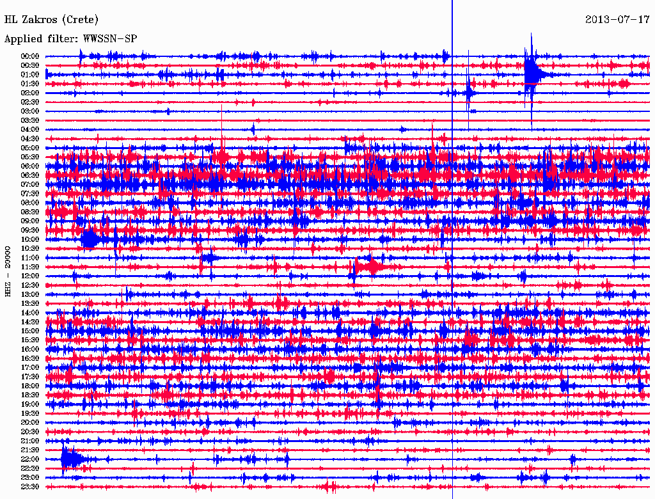This screenshot has height=499, width=655.
Task: Click the 06:00 time label
Action: (x=30, y=166)
